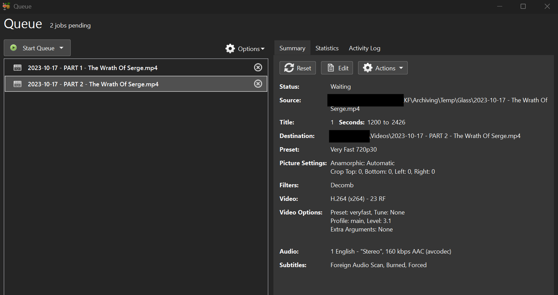
Task: Click the Options gear icon
Action: pos(230,49)
